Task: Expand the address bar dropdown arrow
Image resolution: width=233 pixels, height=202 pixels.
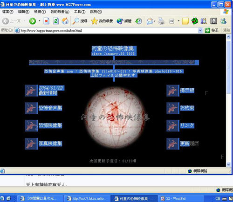Action: coord(200,31)
